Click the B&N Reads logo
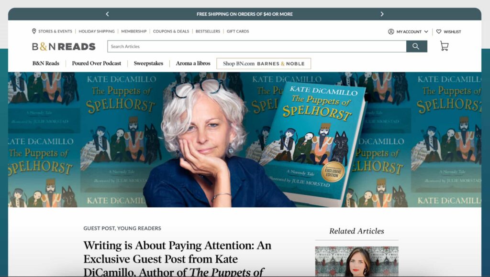Screen dimensions: 490x277 tap(64, 46)
